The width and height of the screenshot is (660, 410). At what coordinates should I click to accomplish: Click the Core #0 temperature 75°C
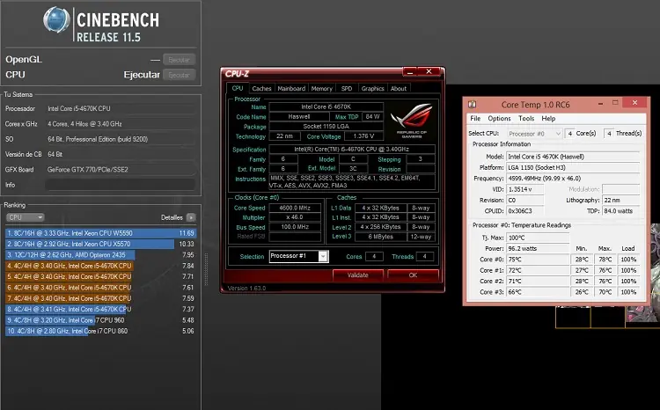pyautogui.click(x=538, y=260)
